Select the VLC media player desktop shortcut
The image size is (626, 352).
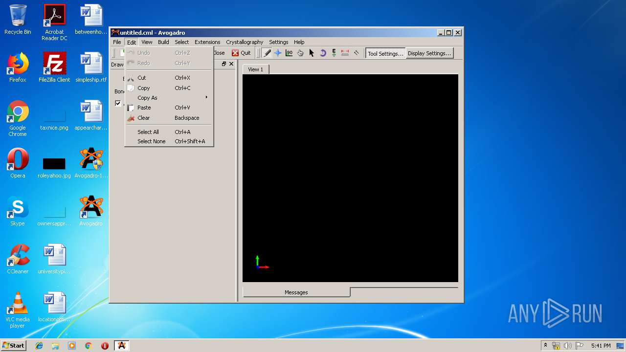pyautogui.click(x=18, y=310)
